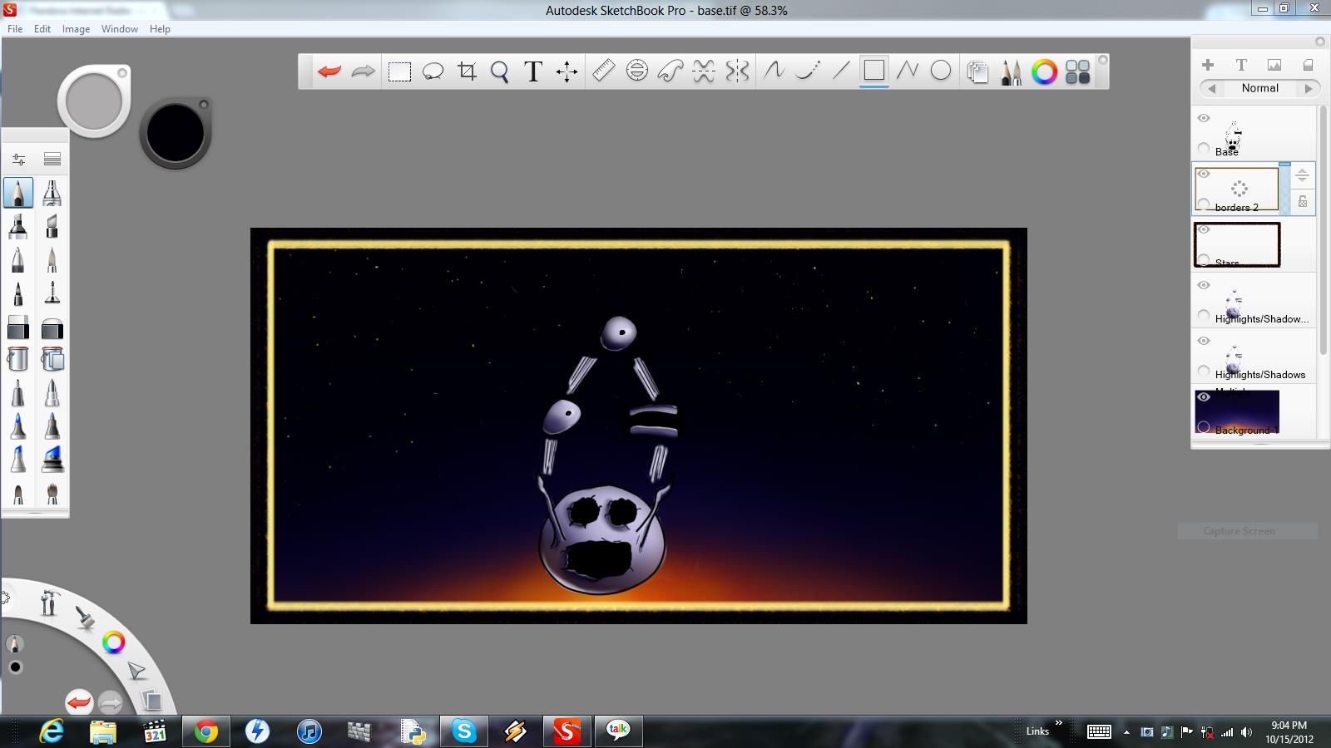Screen dimensions: 1331x748
Task: Pick the Paint Bucket flood fill tool
Action: (17, 359)
